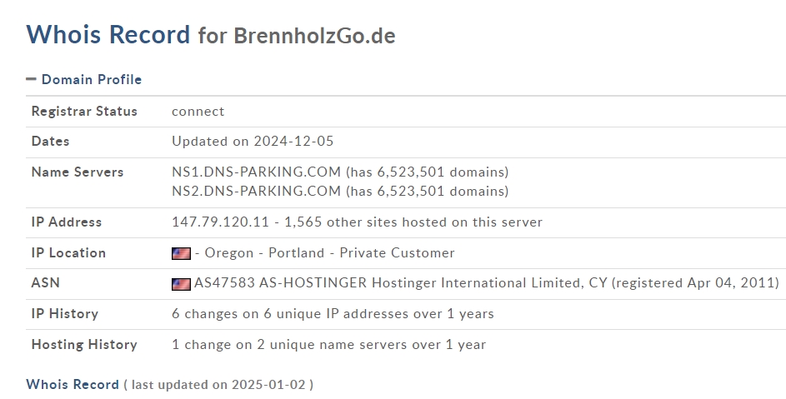Click last updated on 2025-01-02 text
Viewport: 786px width, 399px height.
tap(218, 385)
